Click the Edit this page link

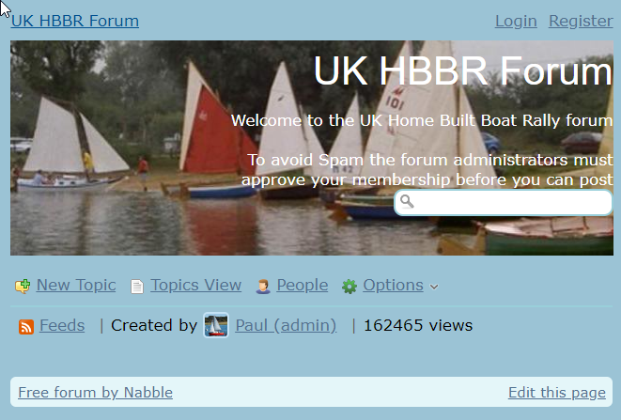pos(557,392)
